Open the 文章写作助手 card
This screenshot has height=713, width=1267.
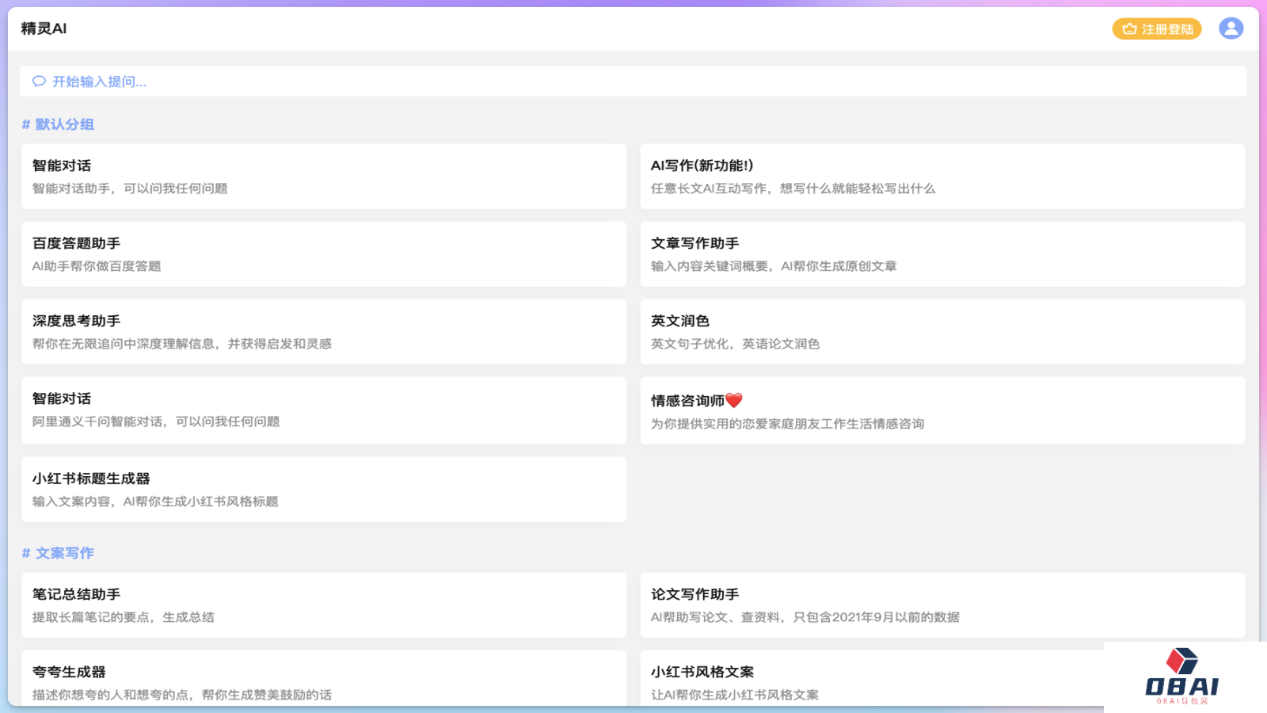[942, 254]
